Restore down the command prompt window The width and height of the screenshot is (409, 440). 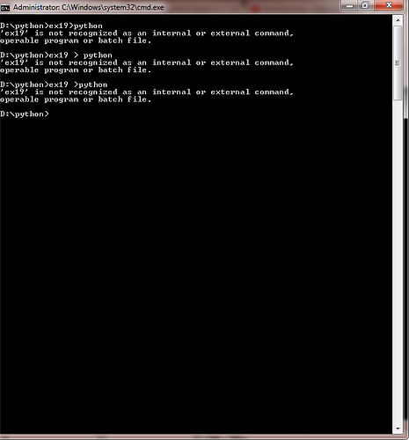[365, 6]
